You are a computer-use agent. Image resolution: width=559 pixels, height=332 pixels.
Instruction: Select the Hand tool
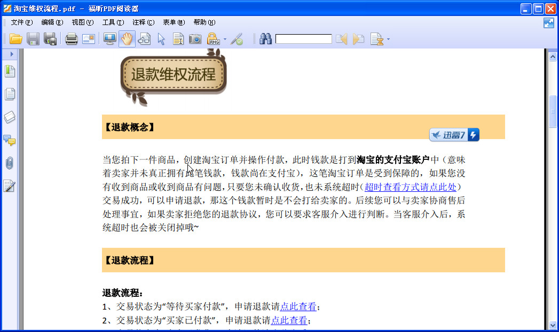point(127,39)
